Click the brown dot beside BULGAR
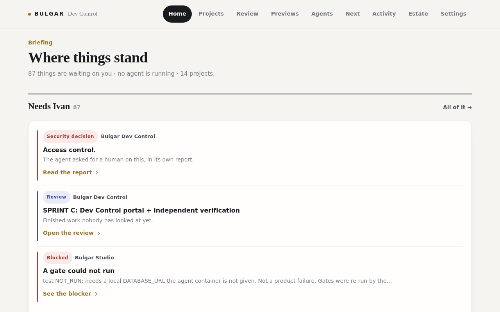The image size is (500, 312). pos(30,14)
